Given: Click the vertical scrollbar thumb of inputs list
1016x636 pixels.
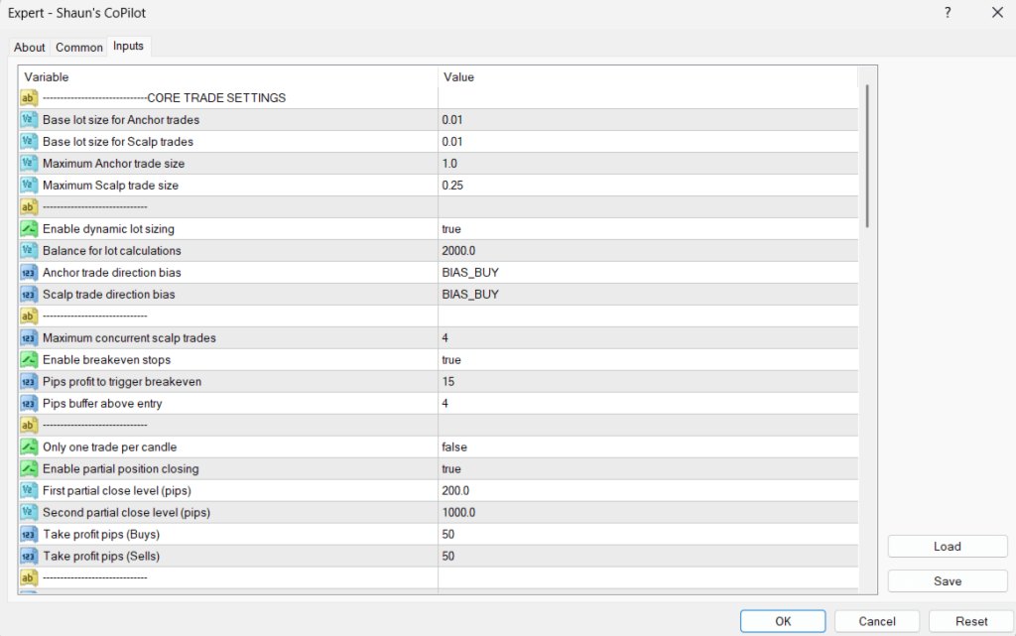Looking at the screenshot, I should [867, 156].
